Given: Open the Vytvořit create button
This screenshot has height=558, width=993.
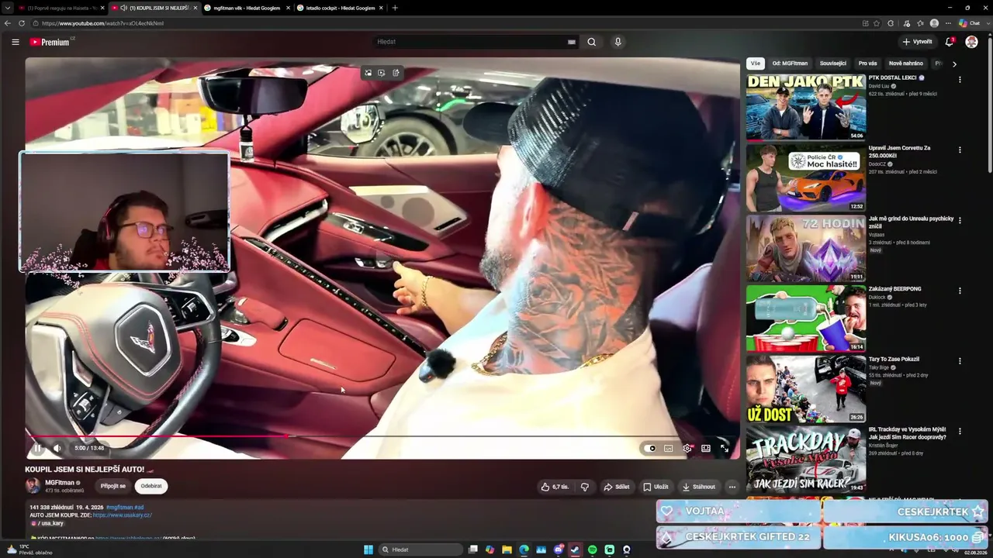Looking at the screenshot, I should (917, 42).
